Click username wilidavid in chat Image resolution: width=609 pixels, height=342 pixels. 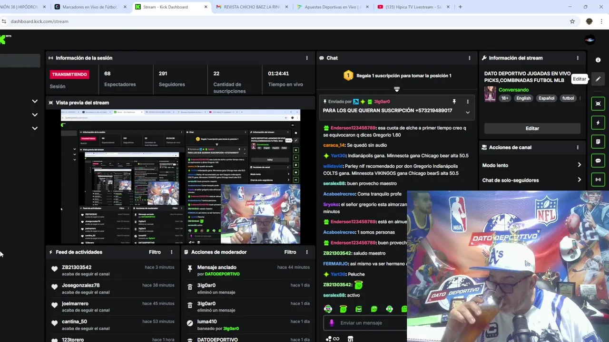pyautogui.click(x=333, y=166)
